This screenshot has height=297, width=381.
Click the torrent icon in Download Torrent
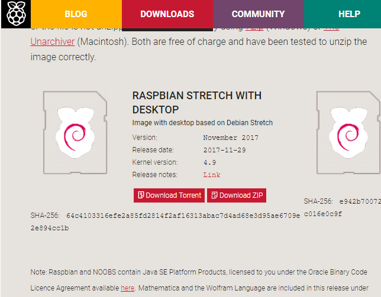141,195
